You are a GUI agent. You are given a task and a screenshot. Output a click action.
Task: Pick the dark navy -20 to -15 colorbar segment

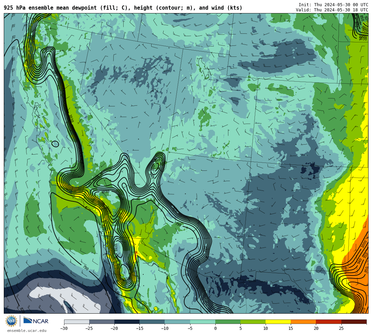pyautogui.click(x=127, y=322)
